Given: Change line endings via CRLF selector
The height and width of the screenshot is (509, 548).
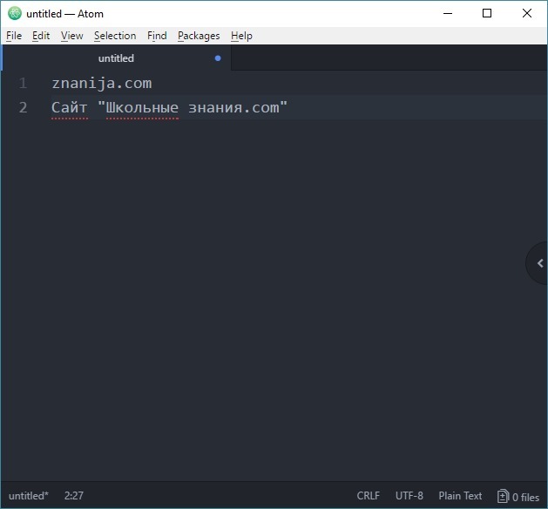Looking at the screenshot, I should click(x=368, y=496).
